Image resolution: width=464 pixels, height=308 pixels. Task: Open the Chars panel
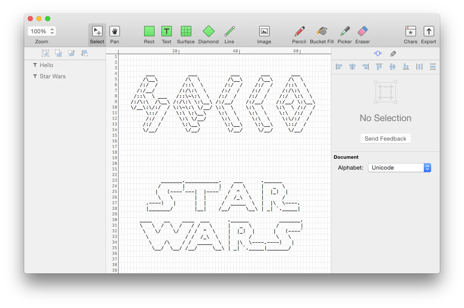(x=410, y=35)
